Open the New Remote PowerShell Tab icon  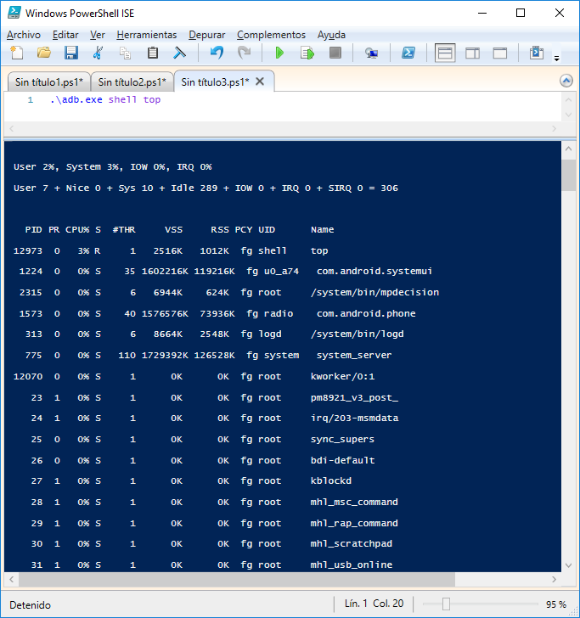[x=371, y=53]
